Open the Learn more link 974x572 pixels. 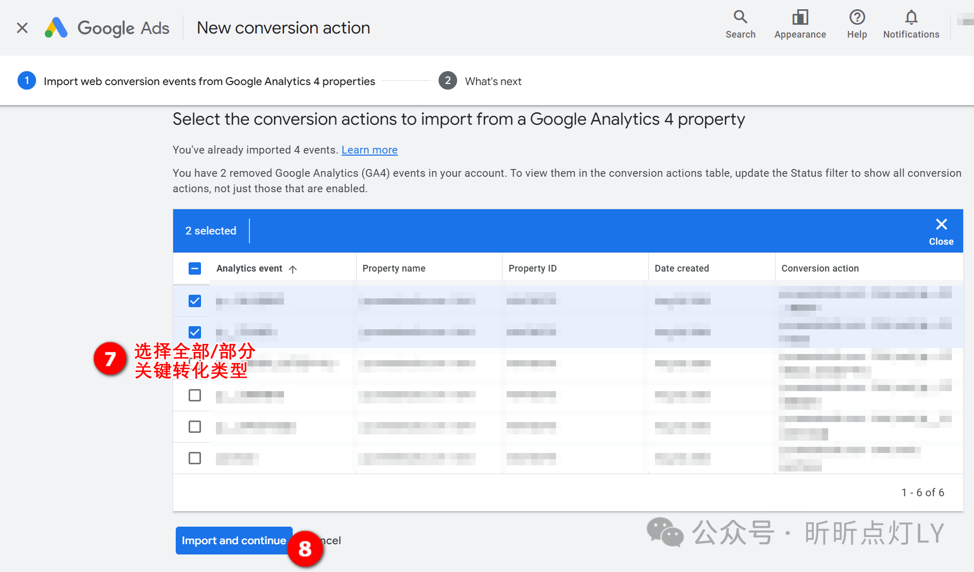coord(369,149)
